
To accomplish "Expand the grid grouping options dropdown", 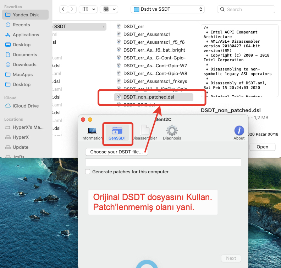I will (x=109, y=9).
